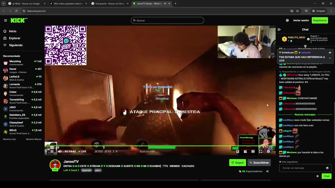Mute the stream volume
Screen dimensions: 335x188
(60, 151)
